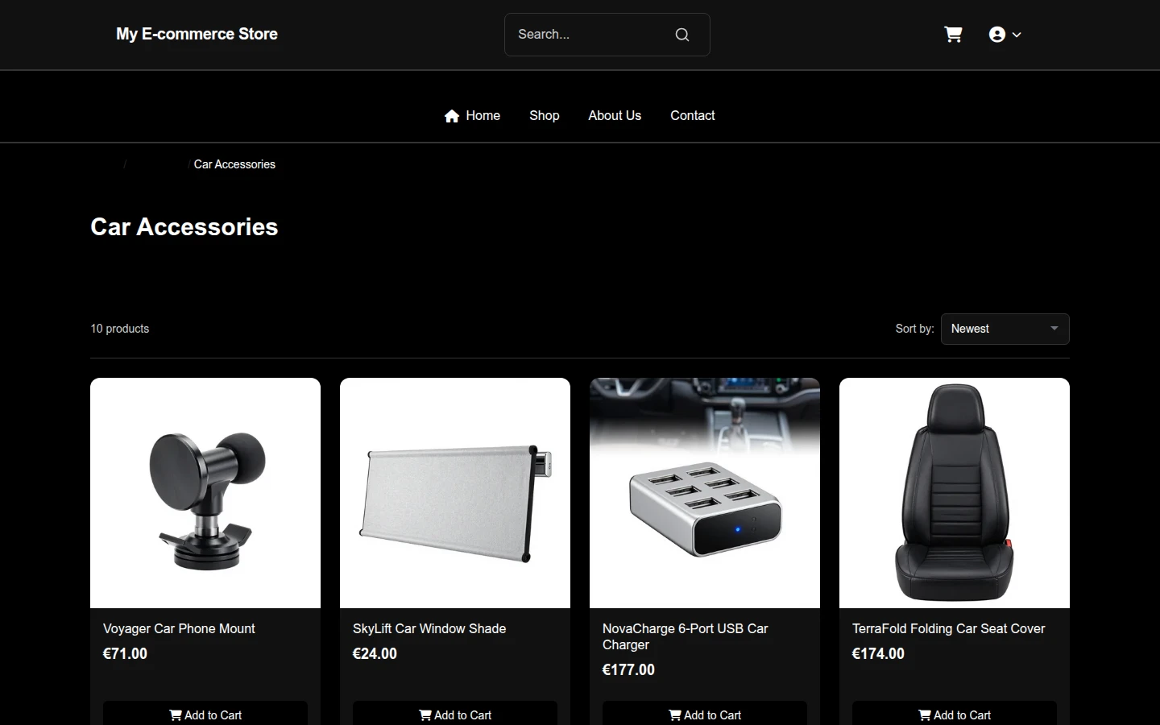
Task: Click the 10 products count
Action: (x=119, y=329)
